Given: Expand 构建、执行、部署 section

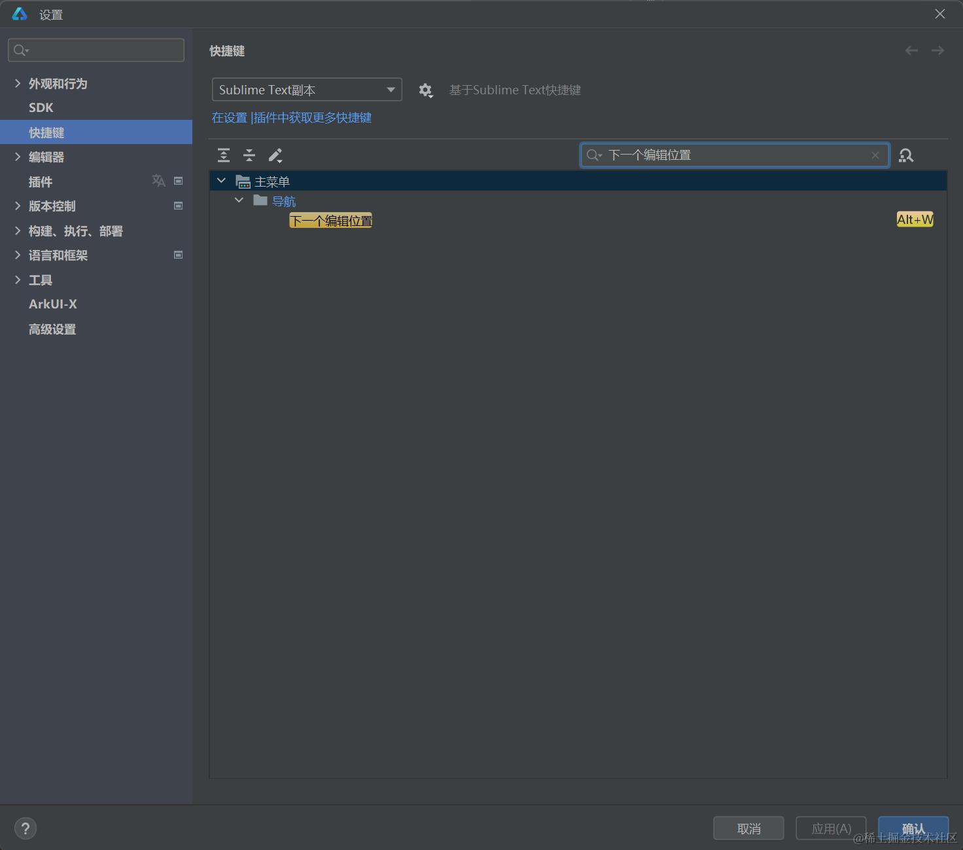Looking at the screenshot, I should tap(18, 231).
